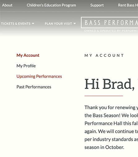
Task: Click the MY ACCOUNT section heading
Action: click(104, 56)
